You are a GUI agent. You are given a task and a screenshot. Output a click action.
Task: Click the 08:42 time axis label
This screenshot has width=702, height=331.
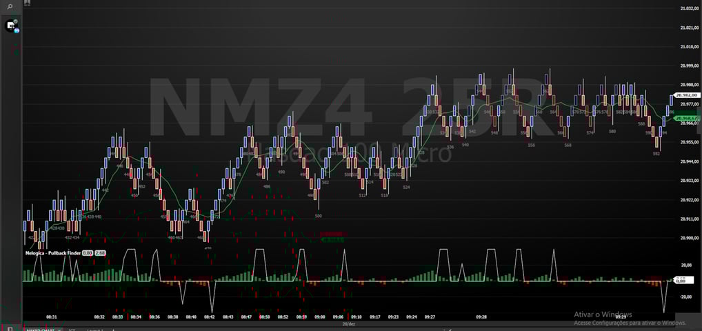click(x=209, y=317)
